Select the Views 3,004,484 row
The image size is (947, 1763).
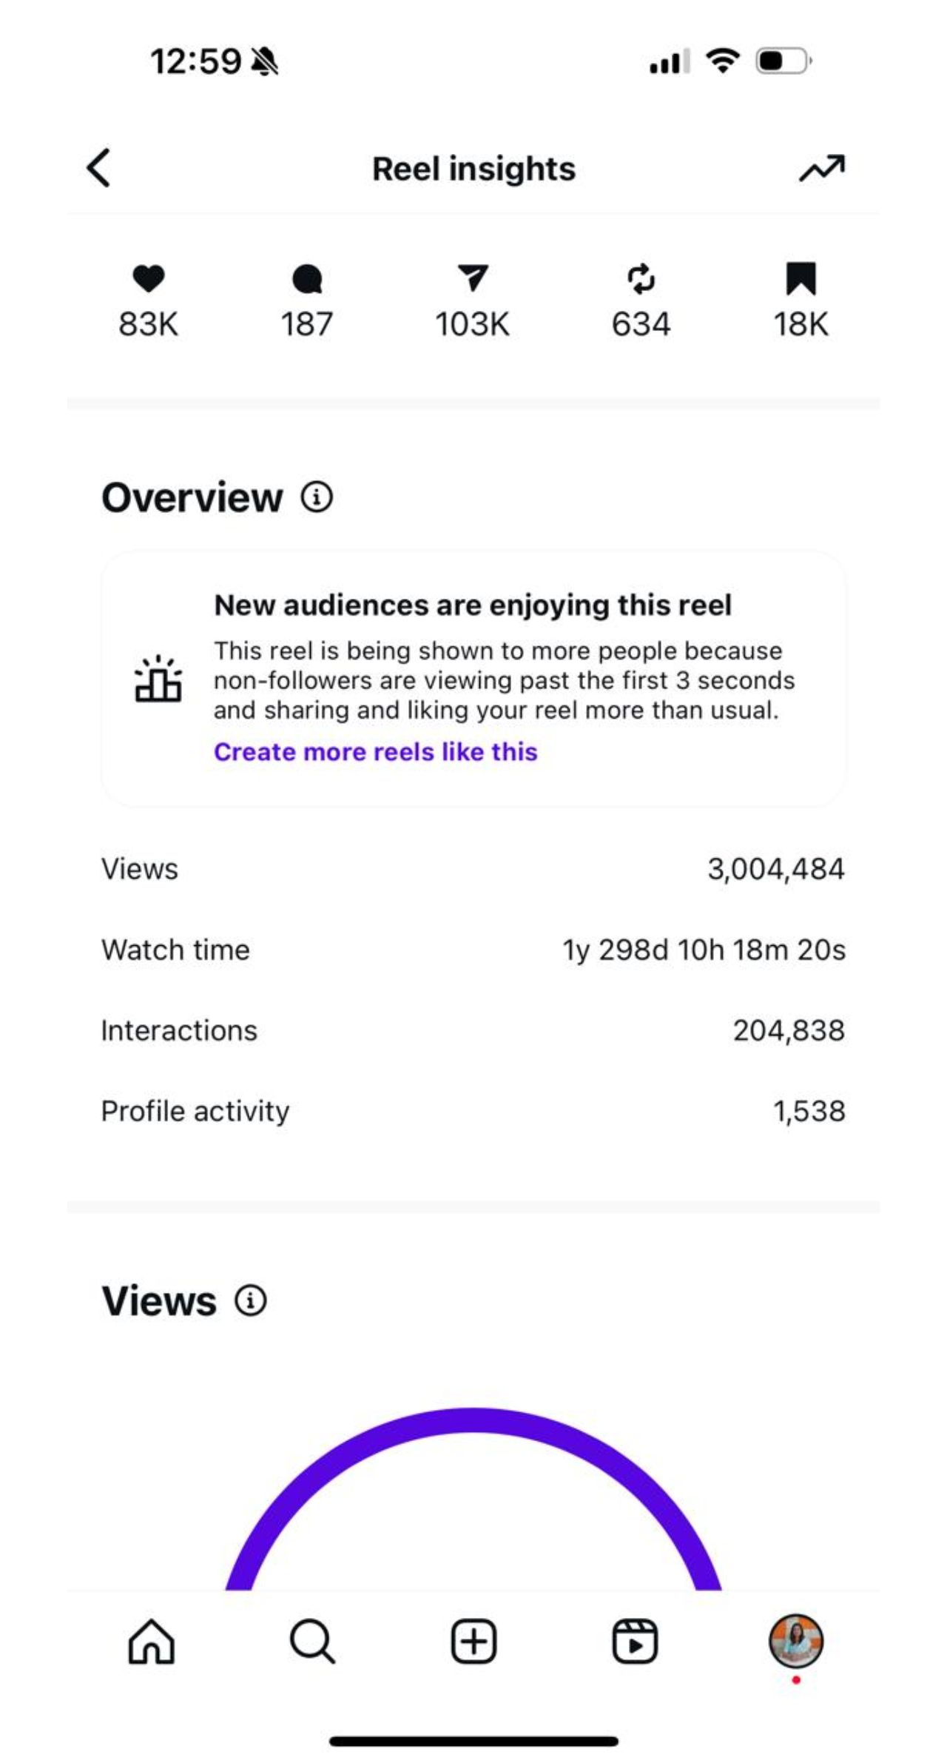473,869
